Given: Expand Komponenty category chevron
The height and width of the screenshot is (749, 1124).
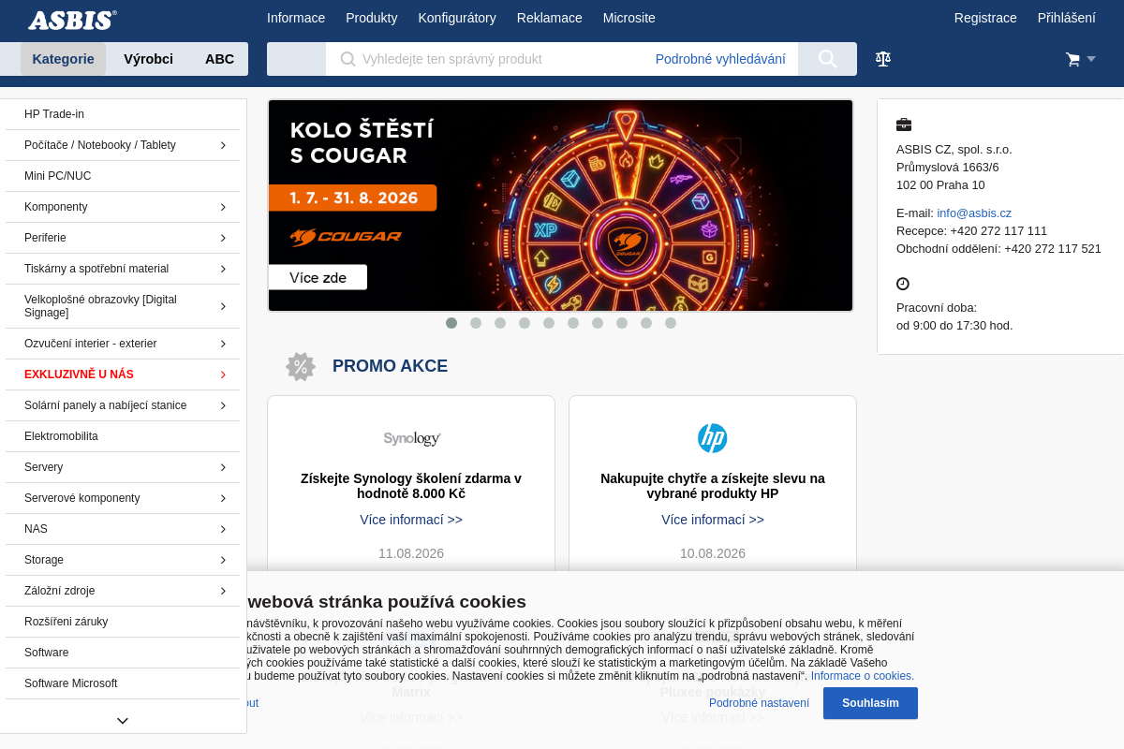Looking at the screenshot, I should pyautogui.click(x=223, y=207).
